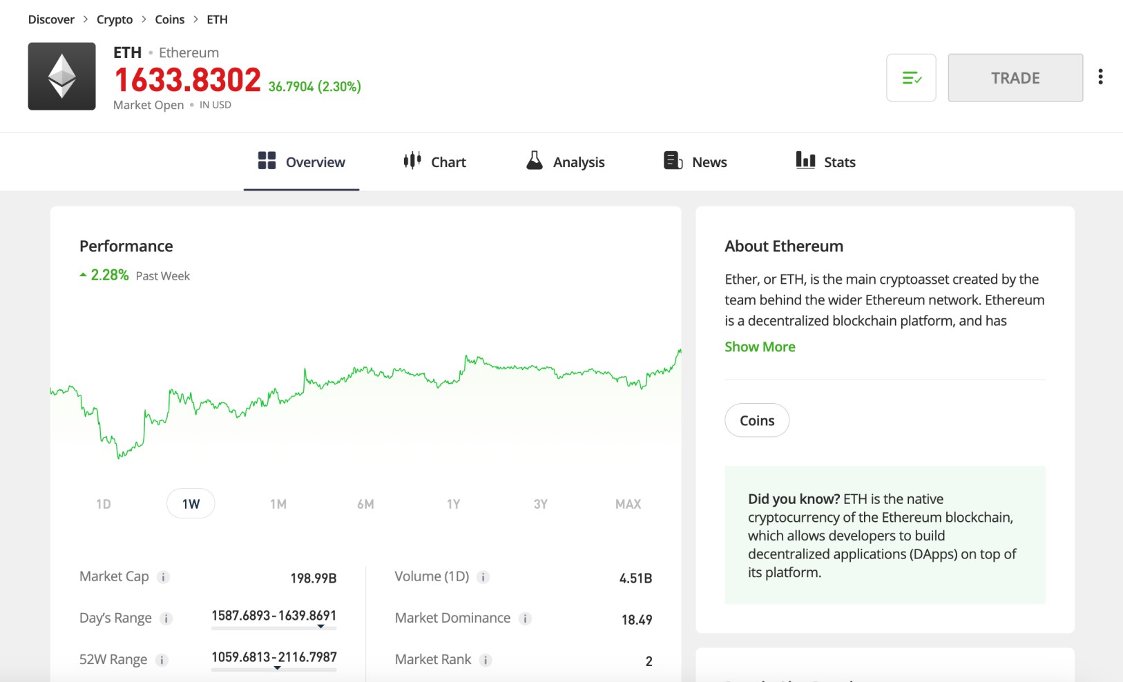Image resolution: width=1123 pixels, height=682 pixels.
Task: Select the MAX time range
Action: [x=628, y=504]
